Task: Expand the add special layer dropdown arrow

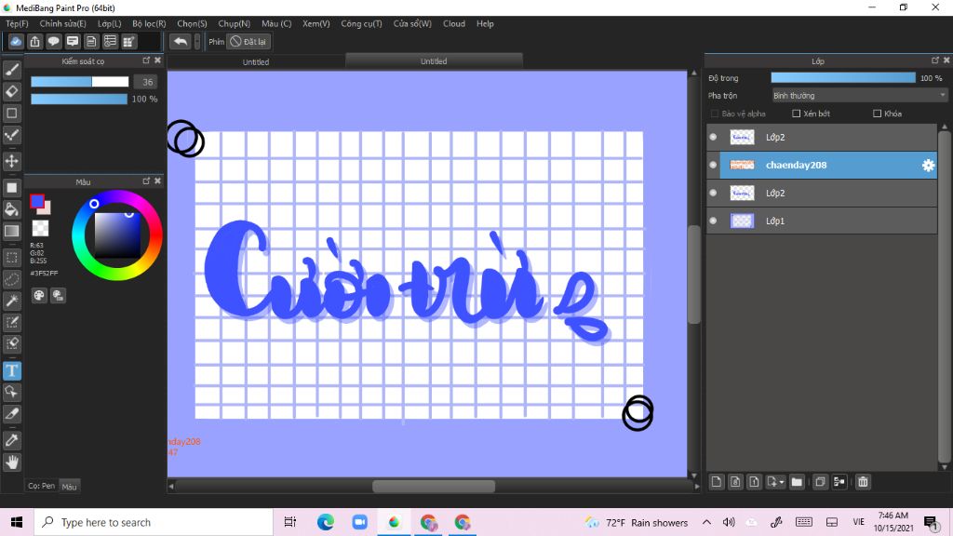Action: coord(782,483)
